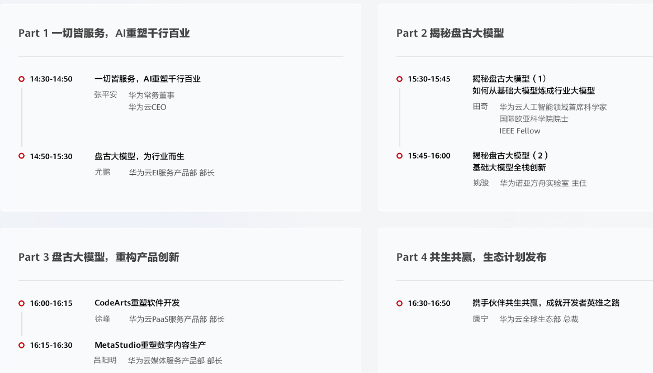Click the Part 1 section heading
Screen dimensions: 653x373
pos(104,34)
